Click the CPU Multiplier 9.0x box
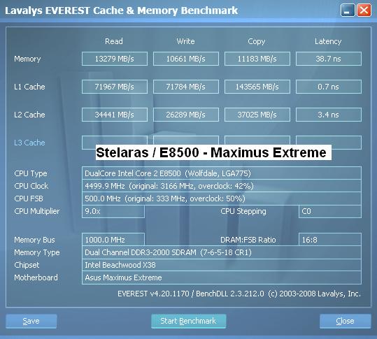 click(x=113, y=211)
